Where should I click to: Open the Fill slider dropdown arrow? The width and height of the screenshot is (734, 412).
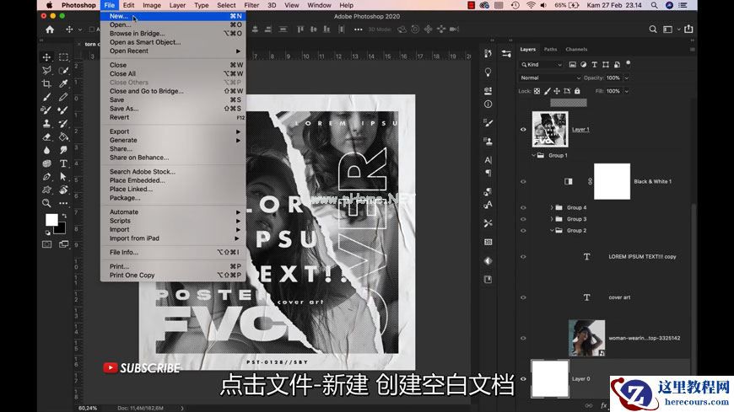pyautogui.click(x=626, y=91)
